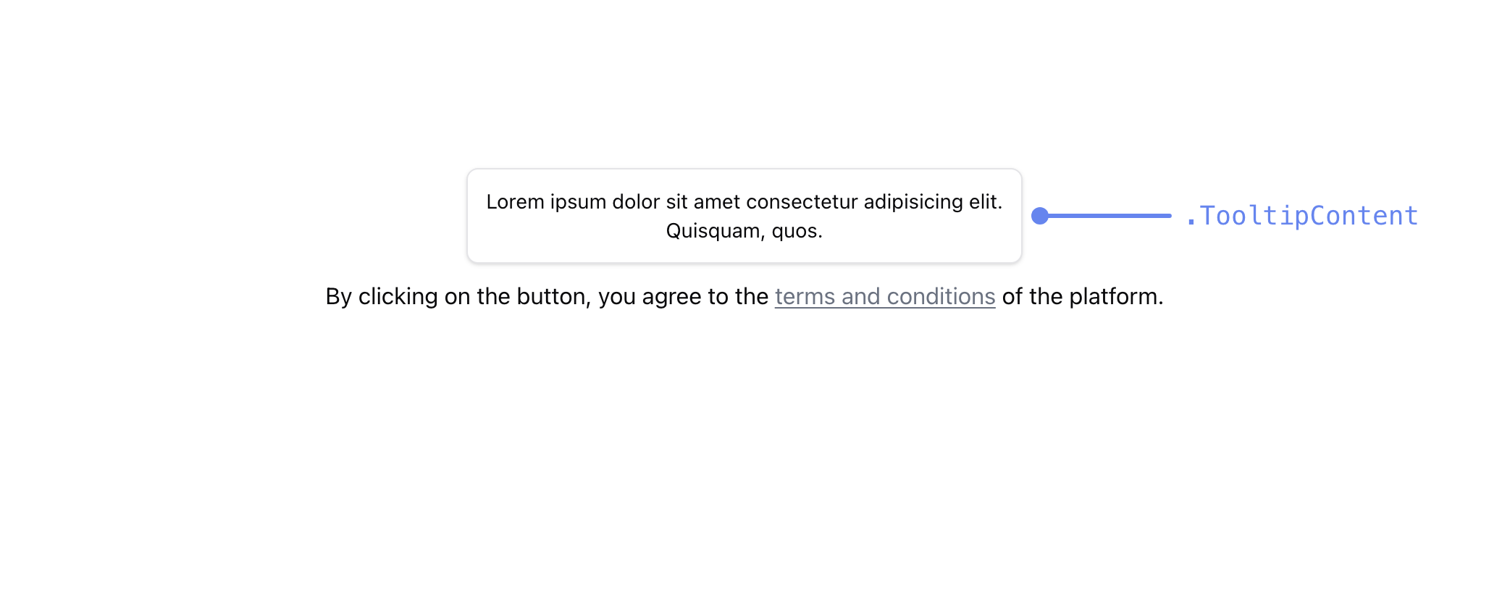The image size is (1489, 591).
Task: Click the blue annotation dot
Action: point(1040,216)
